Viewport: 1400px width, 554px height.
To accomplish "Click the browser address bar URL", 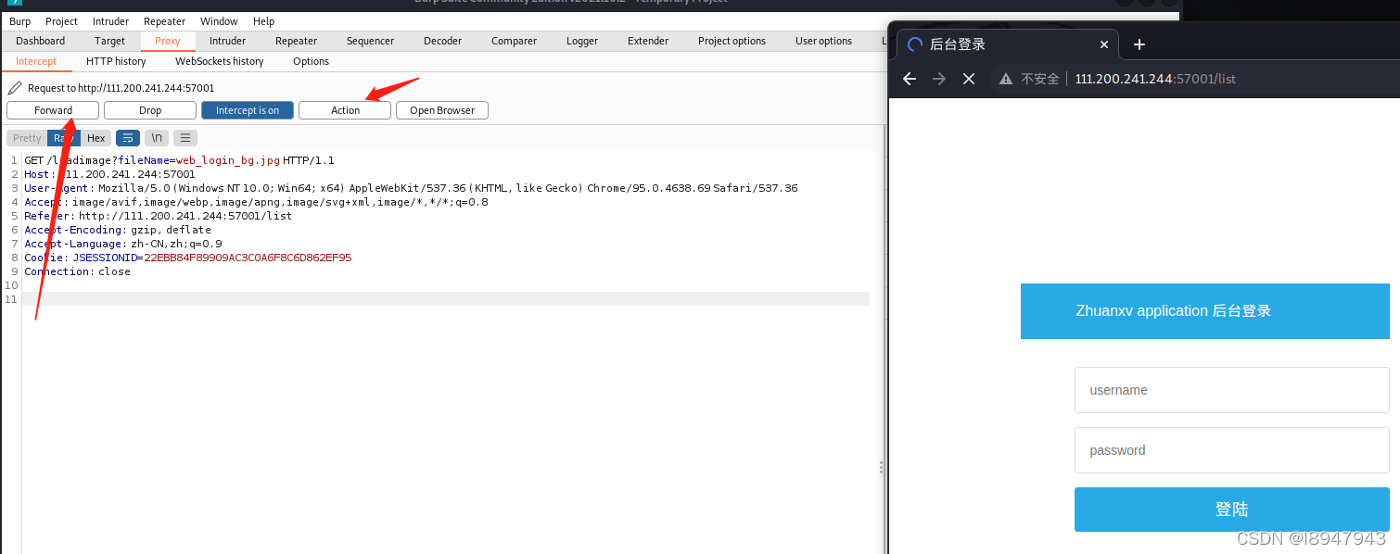I will coord(1155,79).
